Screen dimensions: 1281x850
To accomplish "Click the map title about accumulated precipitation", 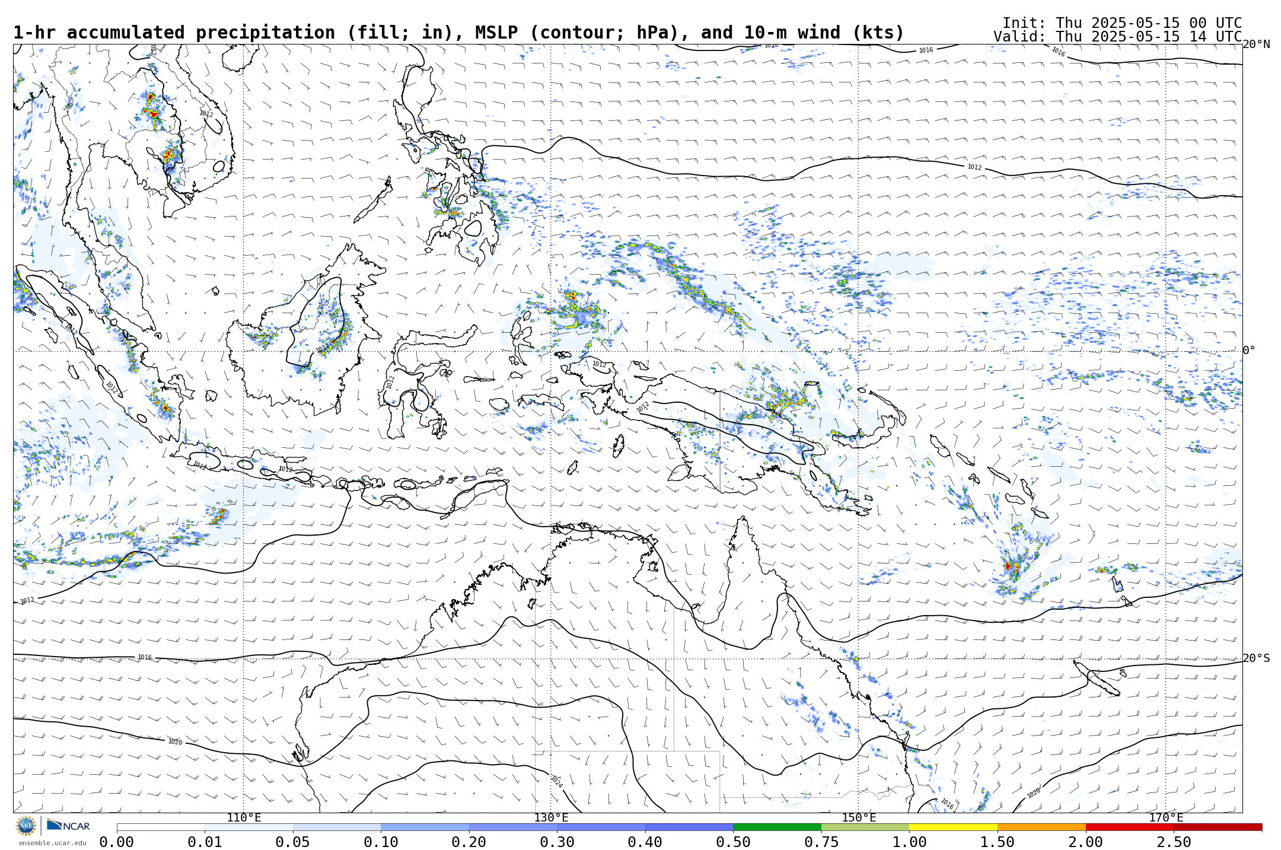I will tap(458, 33).
